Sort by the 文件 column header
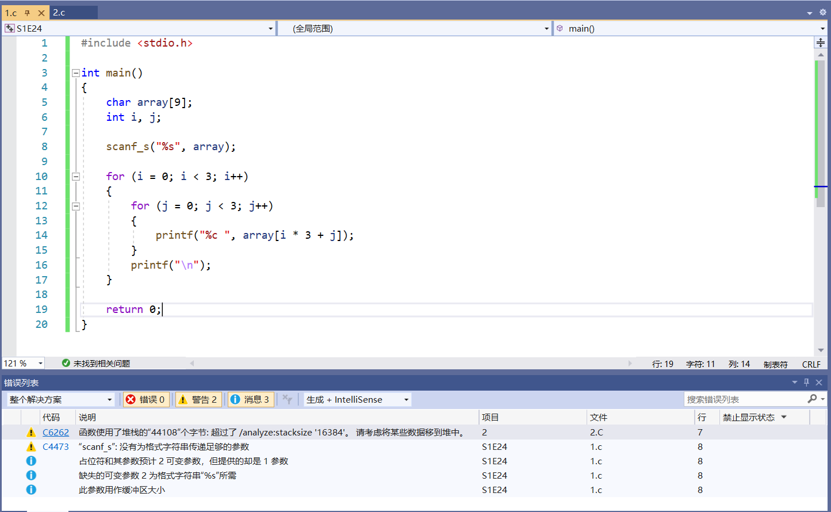The width and height of the screenshot is (831, 512). 641,417
